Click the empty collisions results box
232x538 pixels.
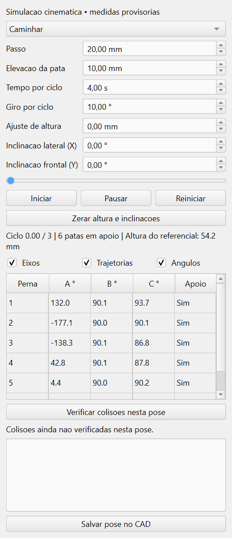pyautogui.click(x=116, y=474)
